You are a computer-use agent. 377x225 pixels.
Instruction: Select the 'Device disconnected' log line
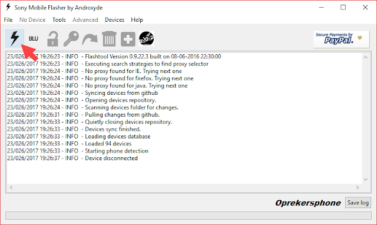click(x=72, y=158)
